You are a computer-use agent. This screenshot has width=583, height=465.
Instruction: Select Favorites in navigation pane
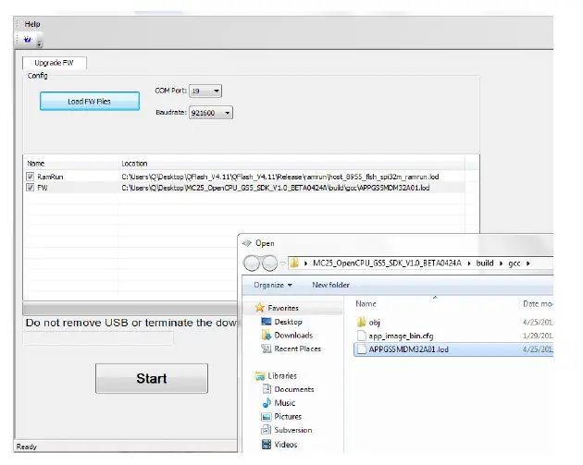pyautogui.click(x=283, y=308)
